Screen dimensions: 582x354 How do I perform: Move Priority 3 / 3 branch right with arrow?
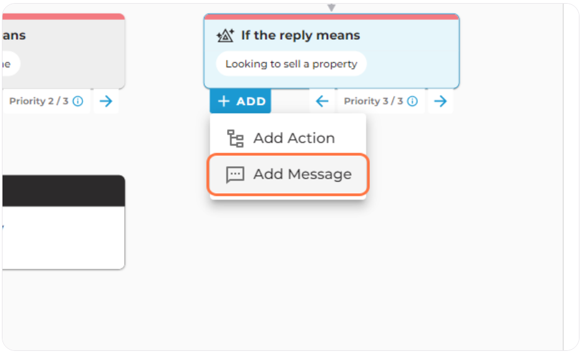point(440,101)
